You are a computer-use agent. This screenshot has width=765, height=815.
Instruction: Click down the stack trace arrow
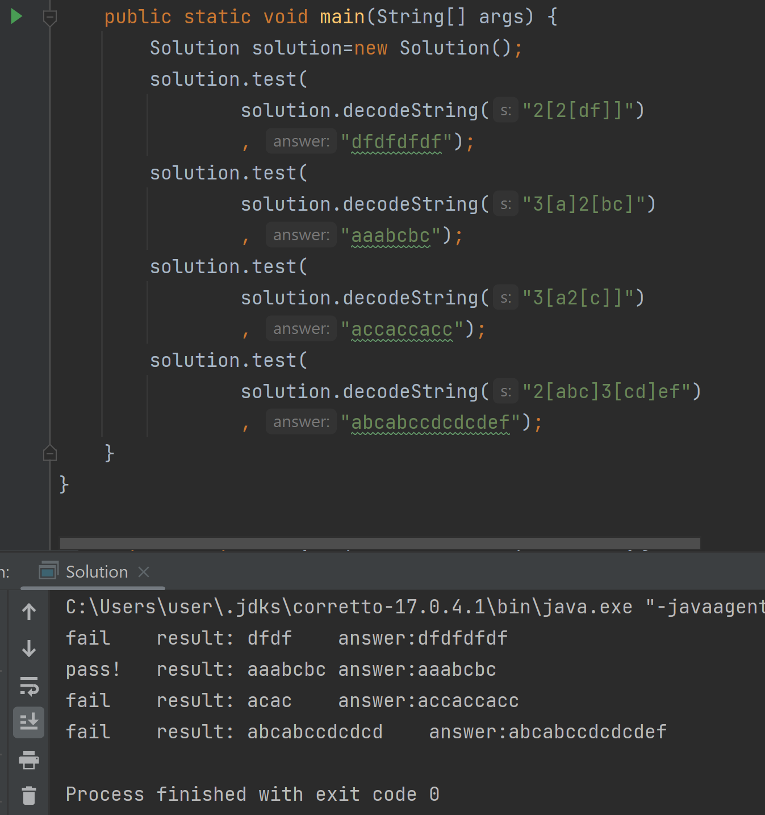29,649
